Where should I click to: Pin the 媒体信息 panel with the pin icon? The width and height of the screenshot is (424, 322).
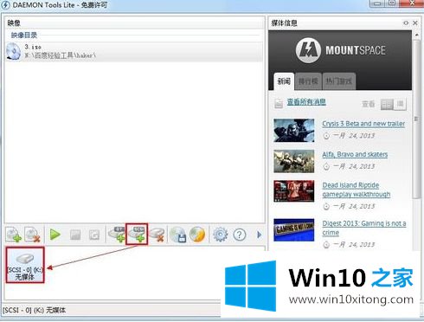(406, 23)
